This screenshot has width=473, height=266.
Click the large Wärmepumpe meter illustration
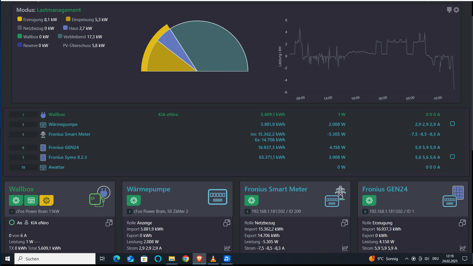217,197
